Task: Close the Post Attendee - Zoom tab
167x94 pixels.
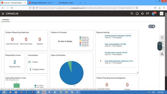Action: click(x=80, y=3)
